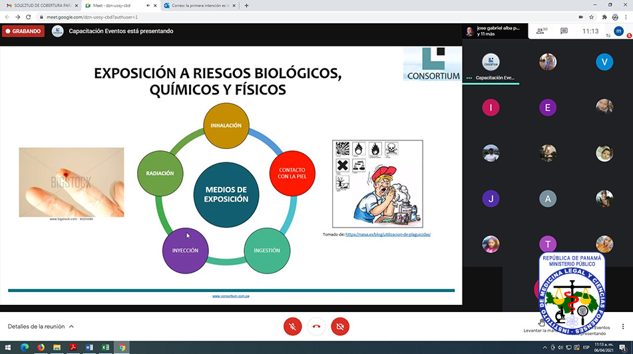Select the Capacitación Eve... presenter tile
Screen dimensions: 633x354
[x=491, y=66]
